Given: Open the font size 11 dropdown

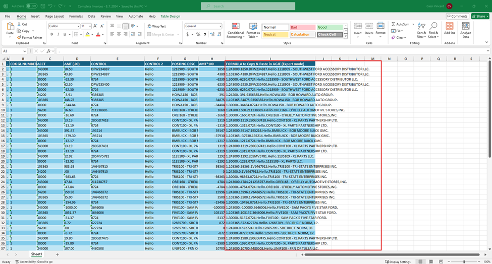Looking at the screenshot, I should 90,26.
